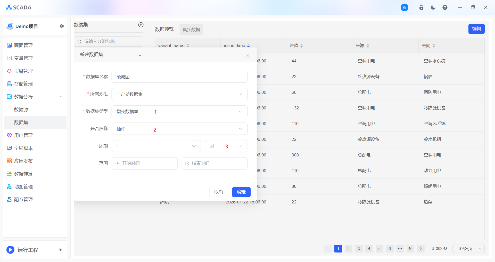The height and width of the screenshot is (262, 495).
Task: Open project settings gear icon
Action: click(62, 26)
